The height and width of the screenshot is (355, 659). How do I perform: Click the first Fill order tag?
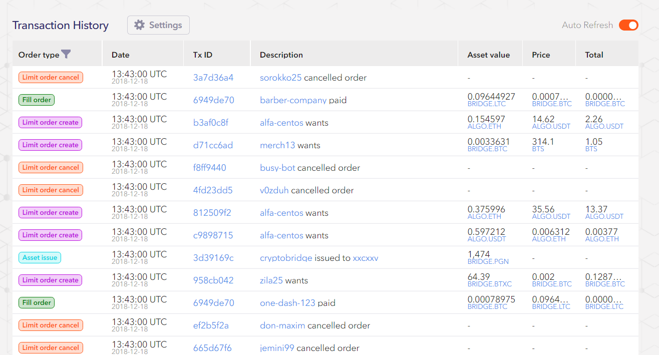coord(37,100)
